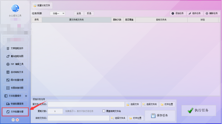Open 自动粘贴文本 tool
The image size is (222, 124).
click(x=15, y=72)
